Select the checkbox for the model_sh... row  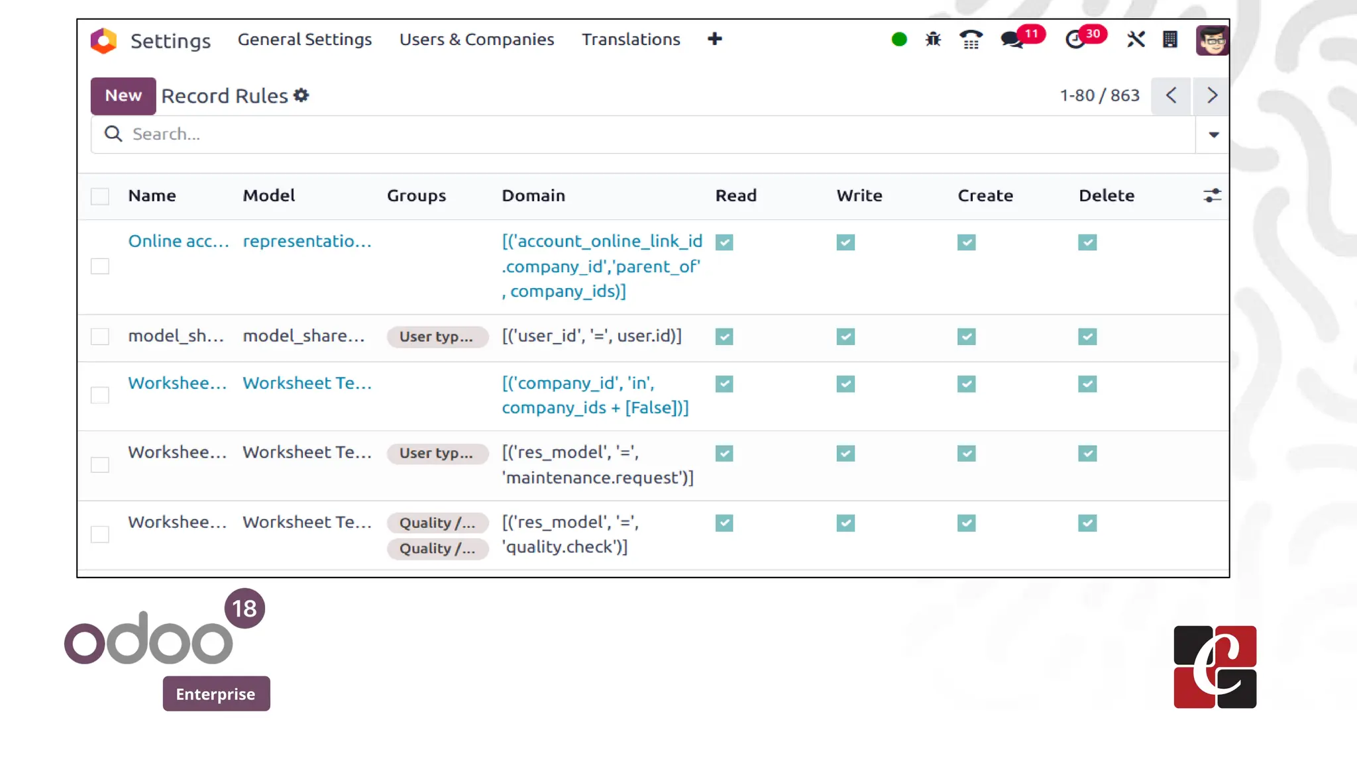(100, 336)
